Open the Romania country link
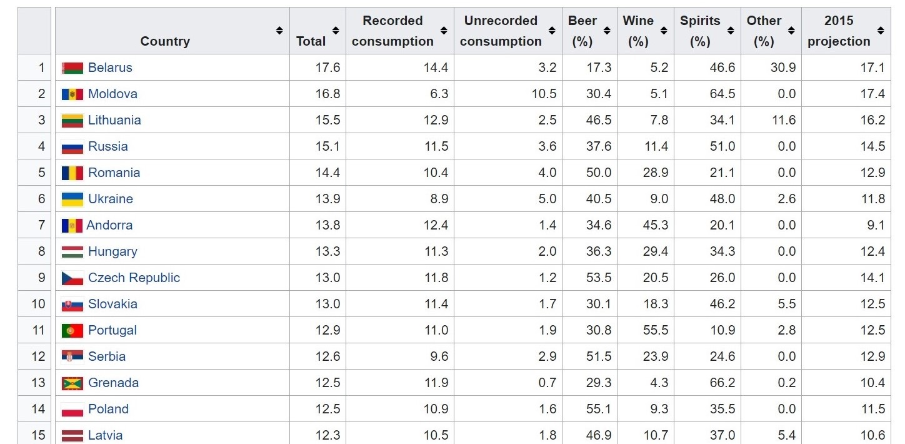Image resolution: width=905 pixels, height=444 pixels. tap(114, 173)
